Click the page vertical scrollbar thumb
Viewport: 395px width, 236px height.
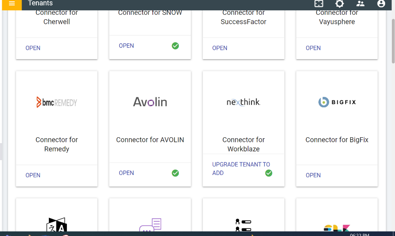(x=393, y=41)
